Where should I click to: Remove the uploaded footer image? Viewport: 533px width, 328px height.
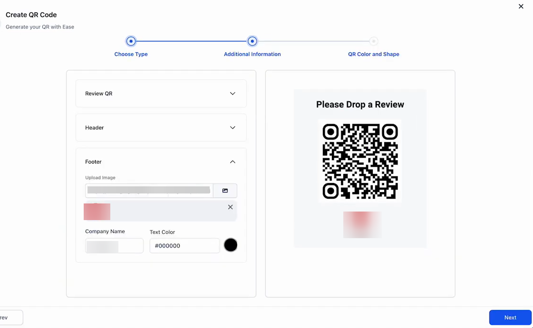click(231, 207)
